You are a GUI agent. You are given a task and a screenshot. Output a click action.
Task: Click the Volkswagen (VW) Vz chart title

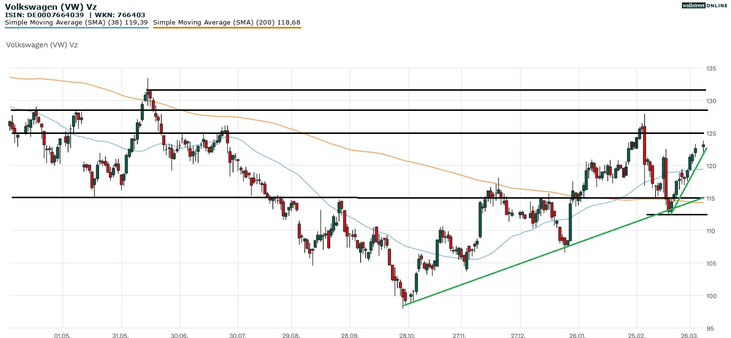[51, 6]
